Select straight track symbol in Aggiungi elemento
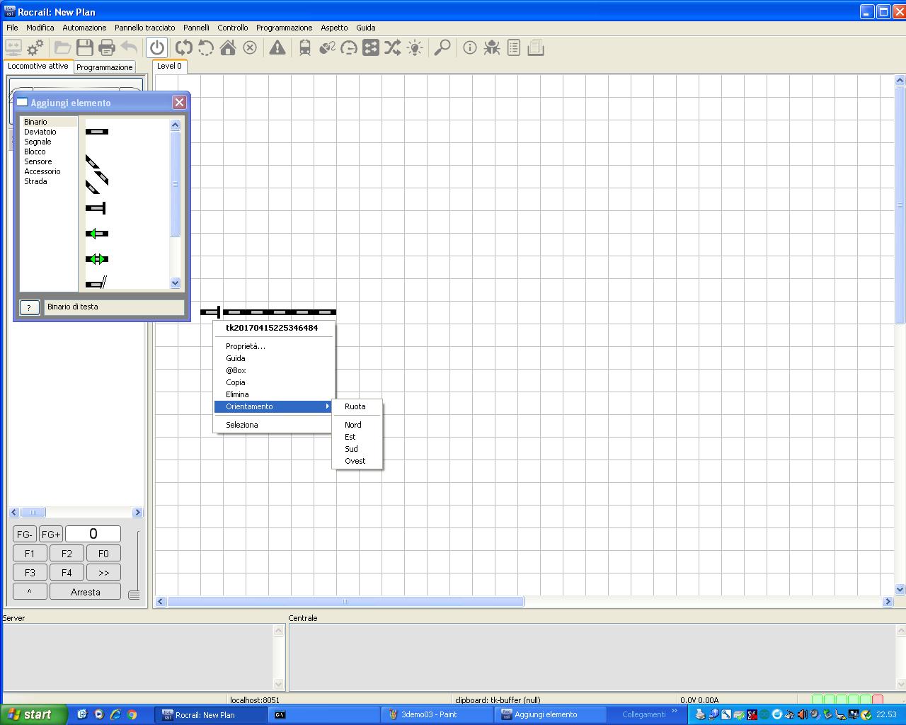This screenshot has width=906, height=725. pos(97,132)
